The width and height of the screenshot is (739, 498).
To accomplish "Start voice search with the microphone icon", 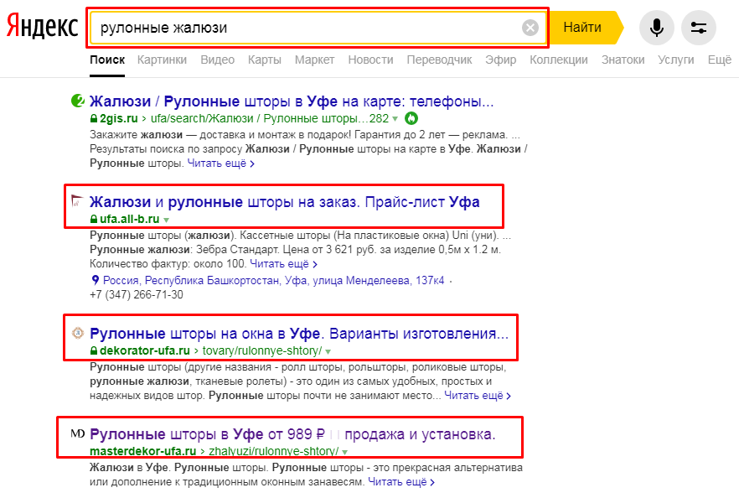I will tap(657, 28).
